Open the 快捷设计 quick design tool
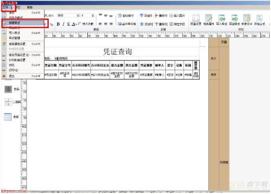This screenshot has width=271, height=194. pyautogui.click(x=247, y=20)
